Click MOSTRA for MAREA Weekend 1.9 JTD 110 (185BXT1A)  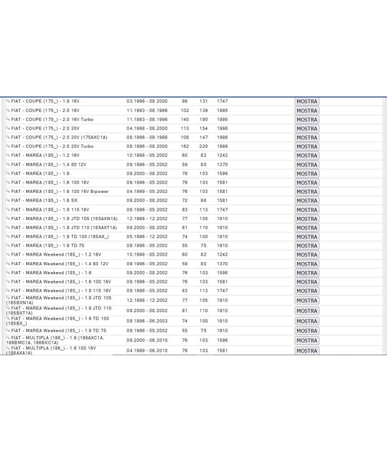coord(307,311)
